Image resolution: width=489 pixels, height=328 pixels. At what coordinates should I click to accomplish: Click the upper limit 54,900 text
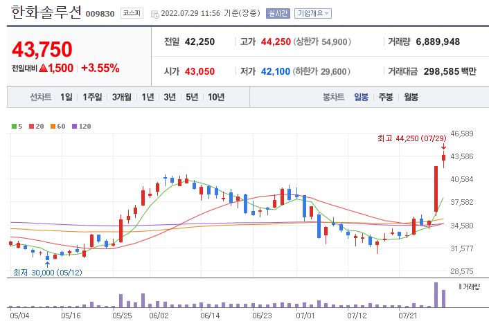click(322, 42)
